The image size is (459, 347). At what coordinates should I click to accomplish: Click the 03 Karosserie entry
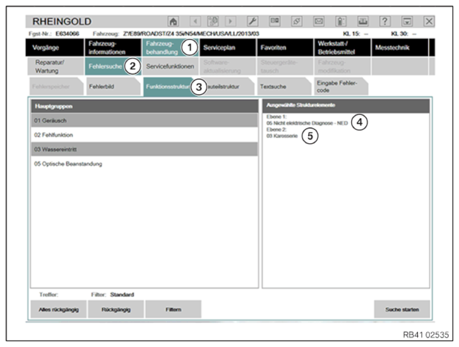[282, 136]
